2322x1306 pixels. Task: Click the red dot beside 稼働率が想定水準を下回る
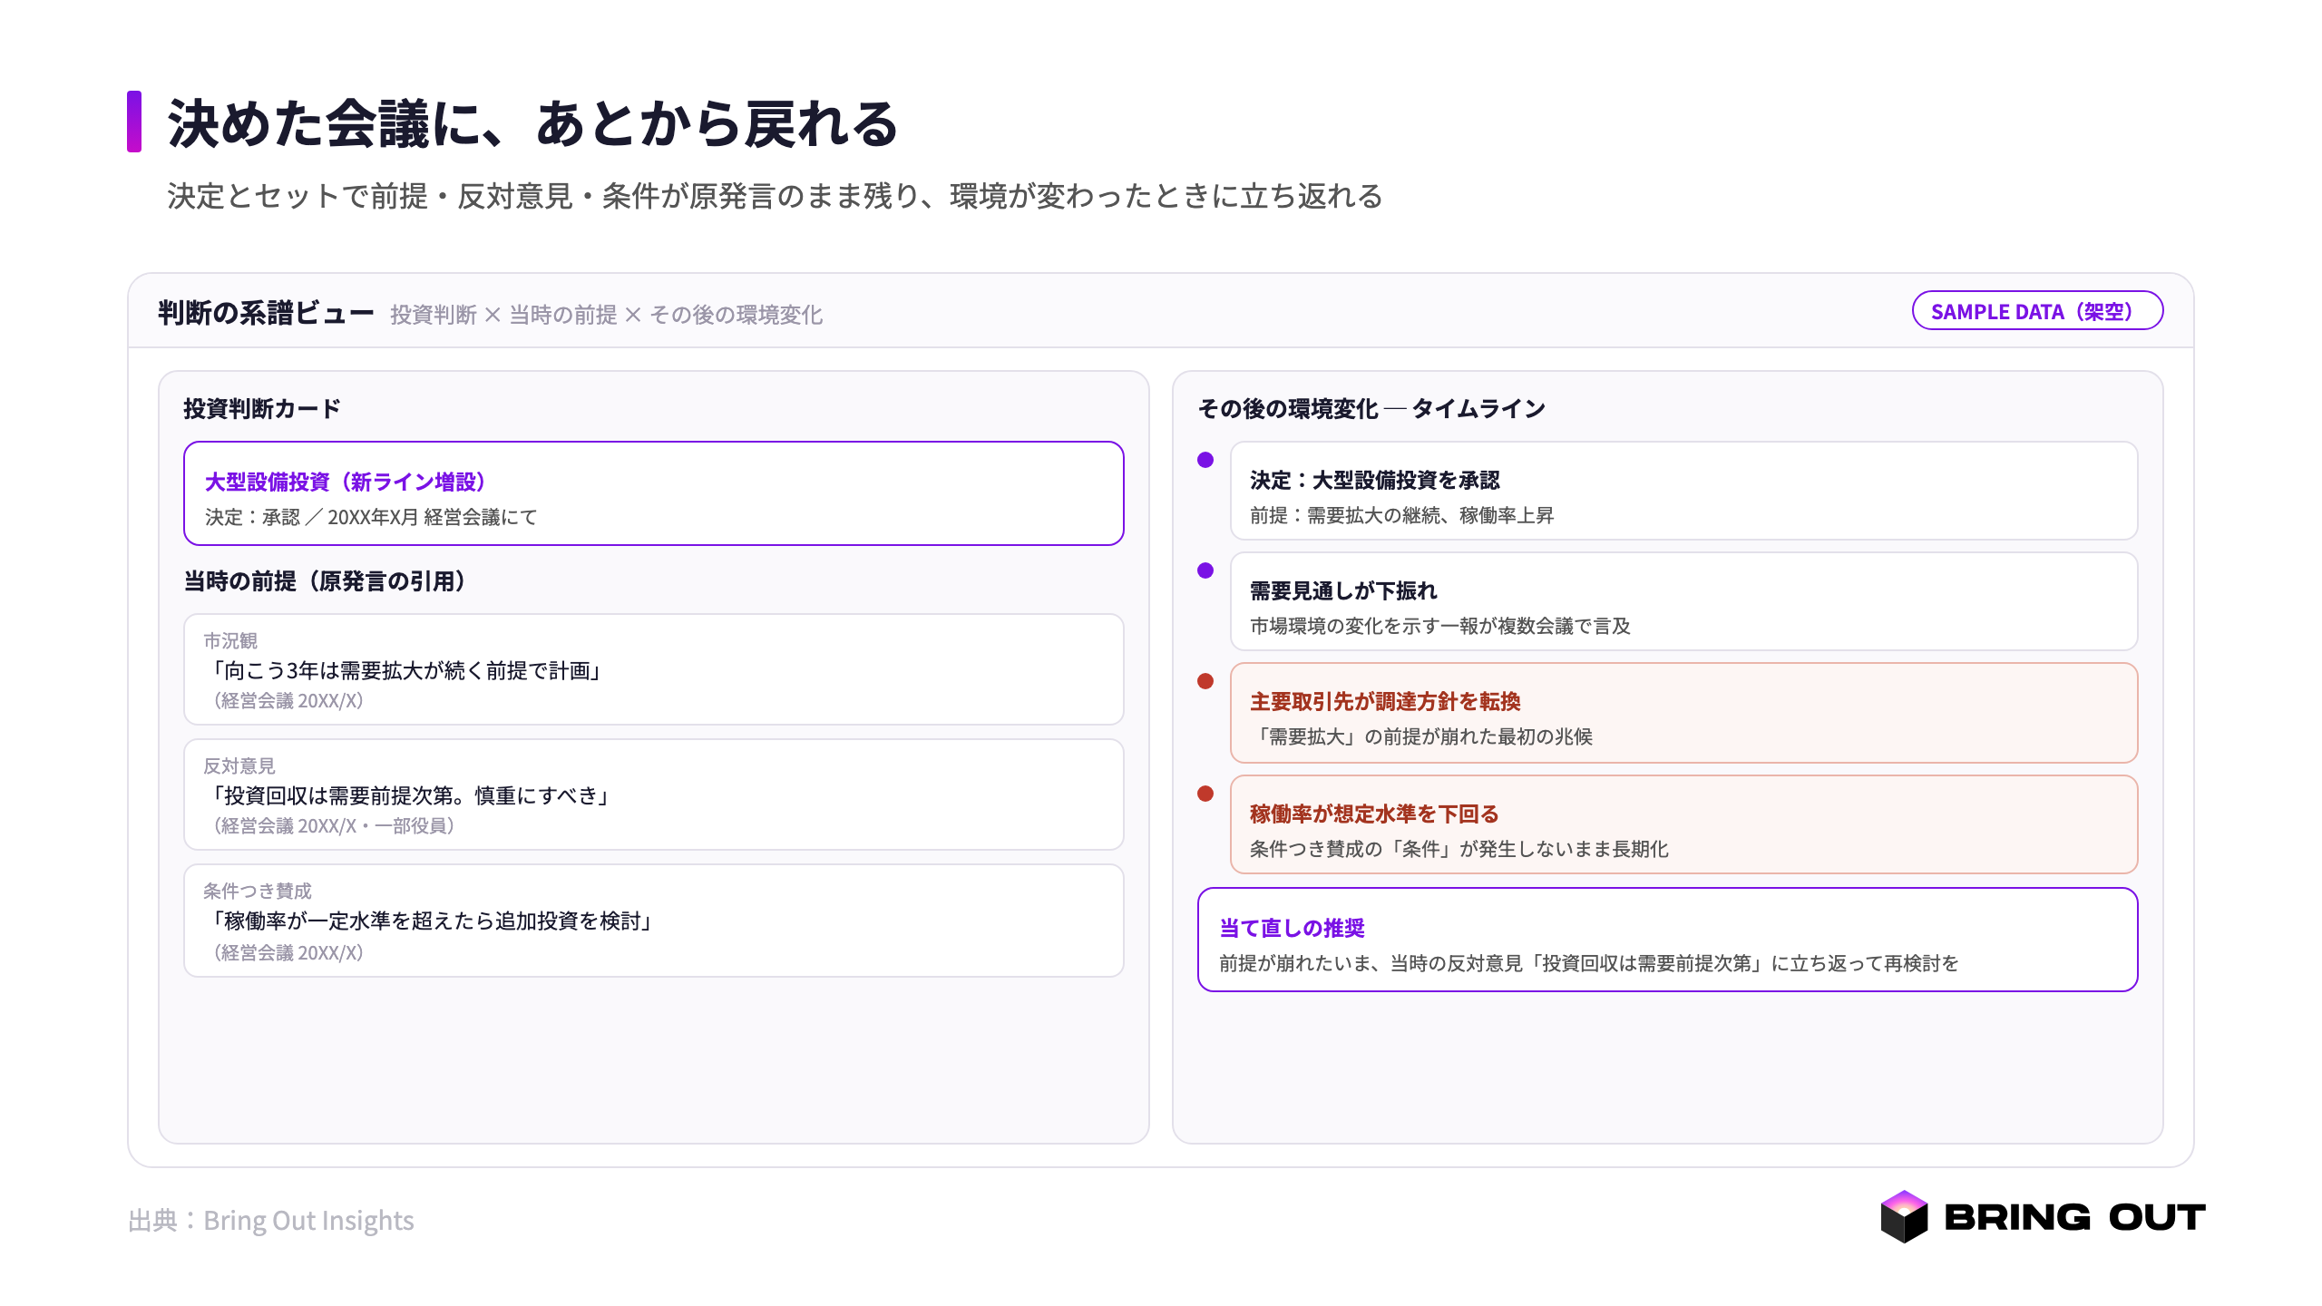[1205, 794]
